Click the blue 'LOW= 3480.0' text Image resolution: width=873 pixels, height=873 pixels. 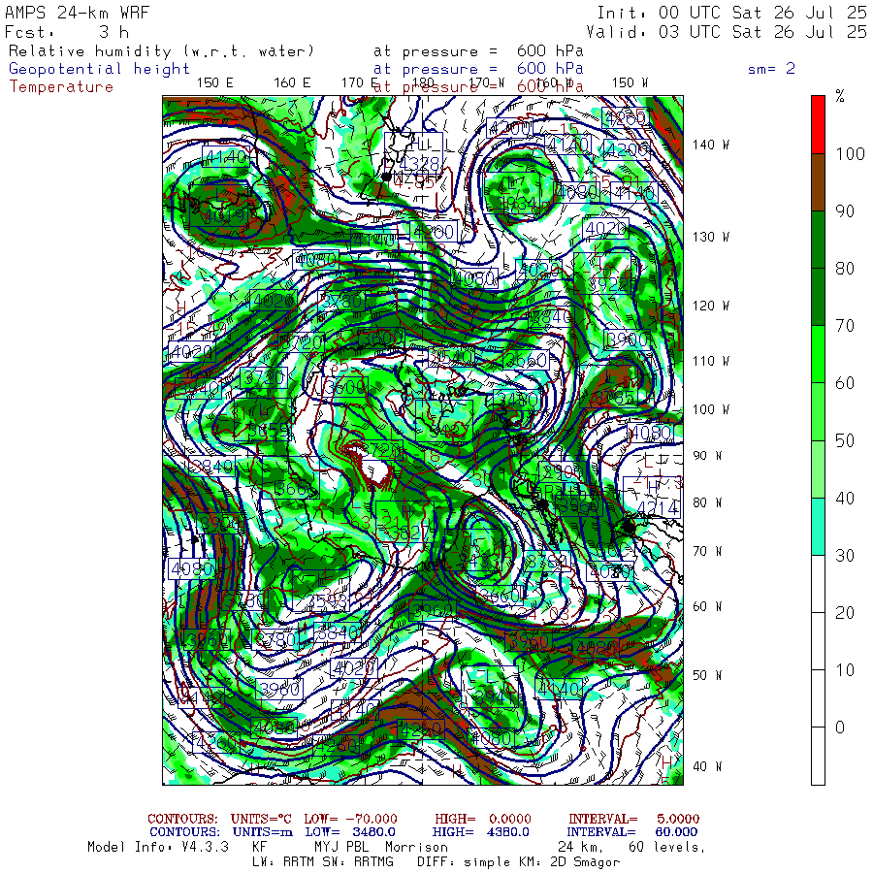tap(350, 832)
